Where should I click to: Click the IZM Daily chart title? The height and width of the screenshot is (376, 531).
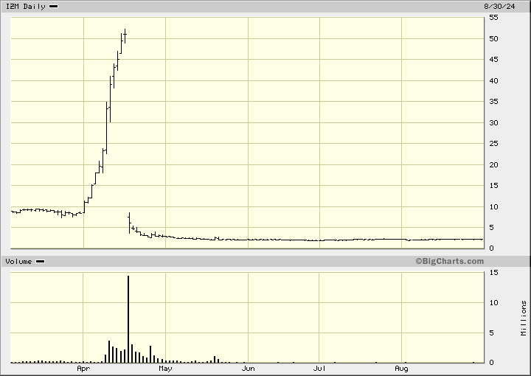tap(24, 6)
